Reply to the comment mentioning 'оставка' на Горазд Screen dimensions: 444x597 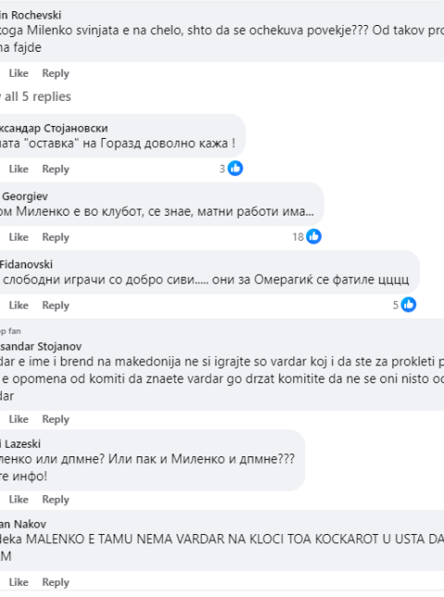pos(55,168)
